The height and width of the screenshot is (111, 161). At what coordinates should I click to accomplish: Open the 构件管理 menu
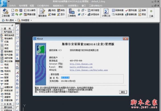coord(23,6)
